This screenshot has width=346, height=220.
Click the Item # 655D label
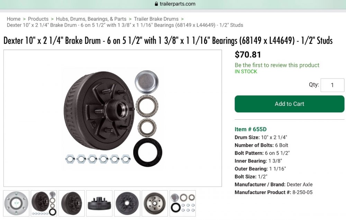click(251, 129)
